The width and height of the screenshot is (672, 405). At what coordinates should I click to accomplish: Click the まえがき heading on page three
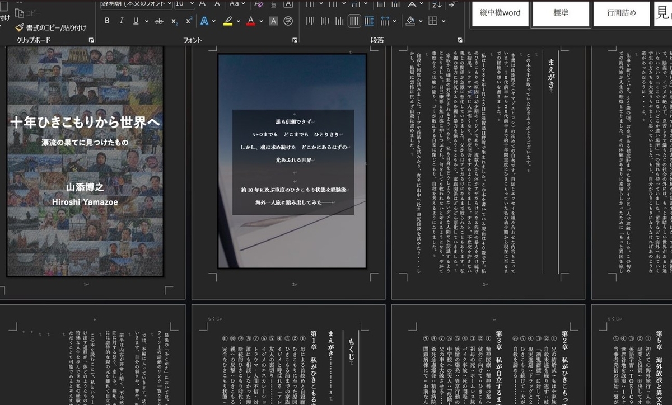552,75
